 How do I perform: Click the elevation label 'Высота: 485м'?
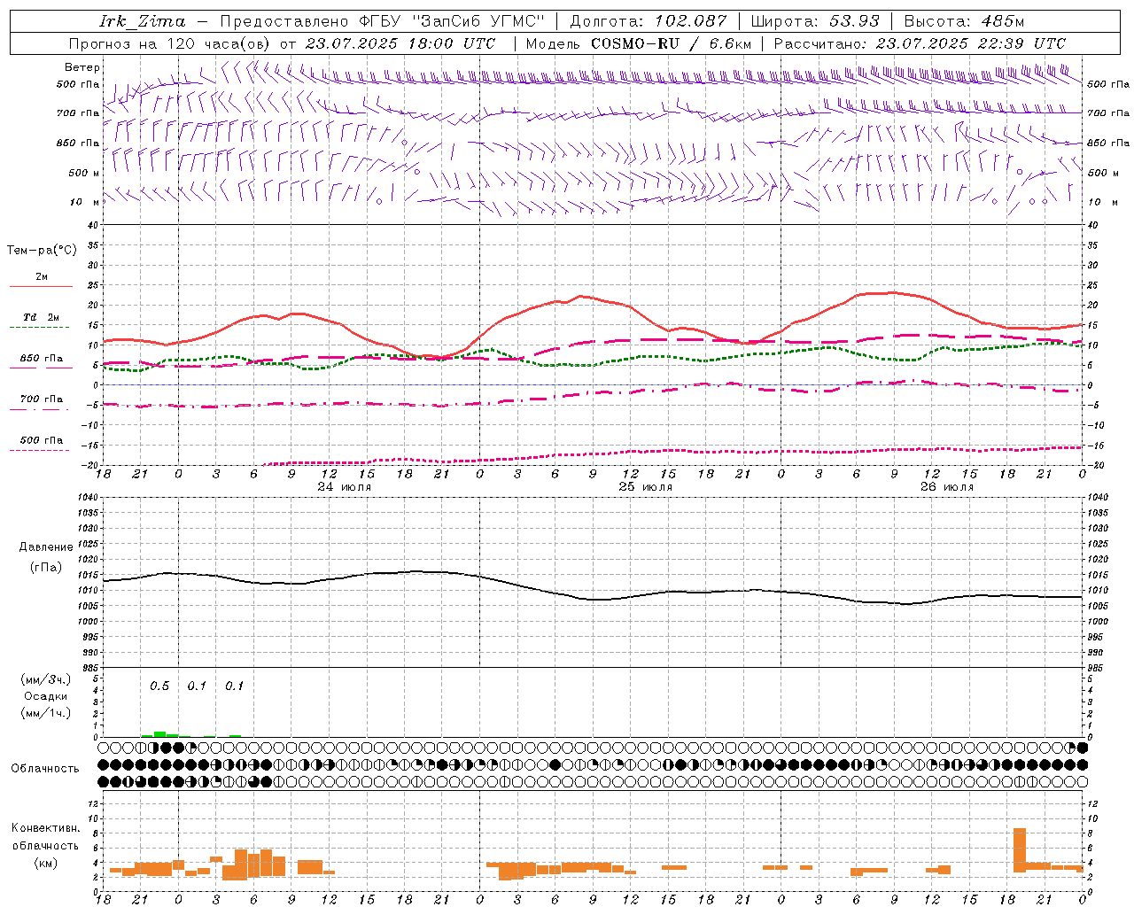(965, 20)
